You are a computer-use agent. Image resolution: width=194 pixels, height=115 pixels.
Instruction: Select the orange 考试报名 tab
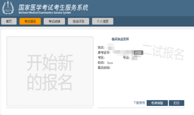(30, 21)
